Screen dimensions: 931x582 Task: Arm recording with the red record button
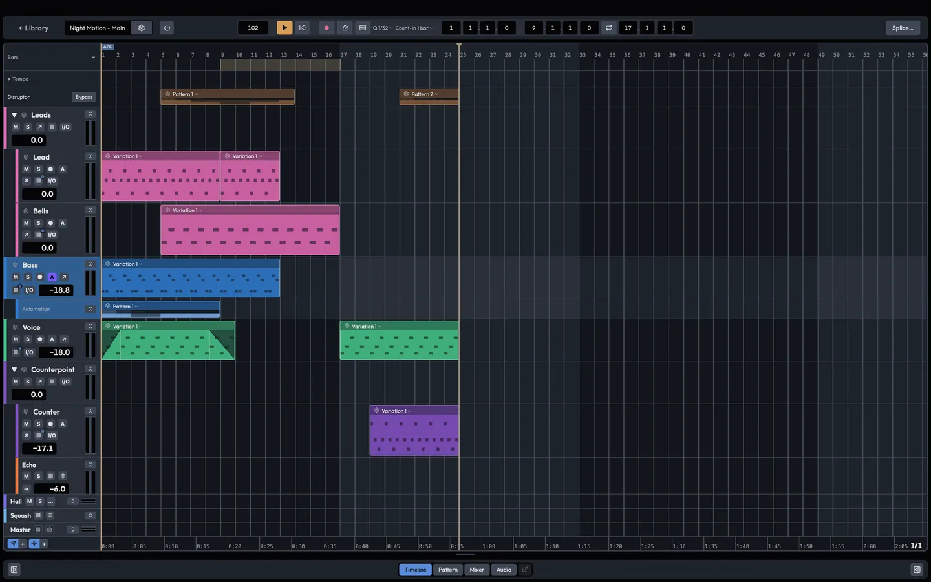tap(326, 28)
